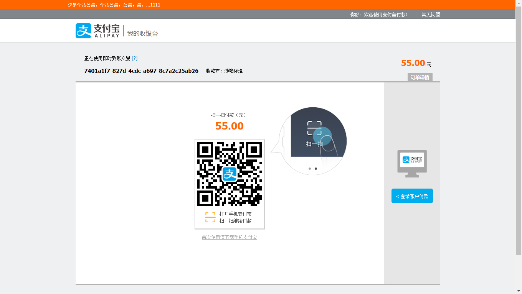The width and height of the screenshot is (522, 294).
Task: Click the orange scan frame icon
Action: [x=210, y=217]
